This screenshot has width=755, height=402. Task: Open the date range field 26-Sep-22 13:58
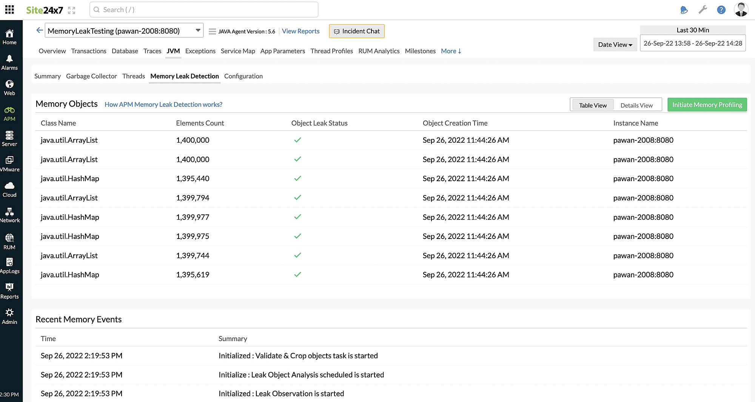[x=693, y=43]
